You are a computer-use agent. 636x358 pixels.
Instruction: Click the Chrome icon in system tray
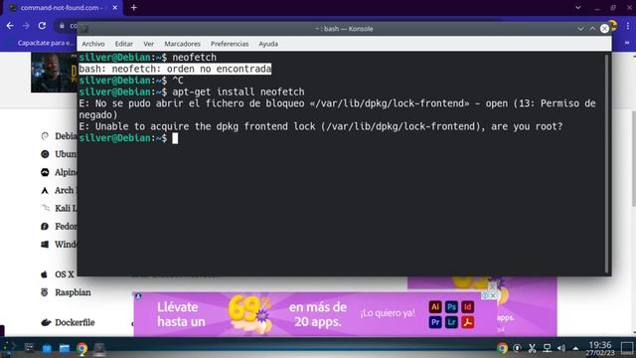coord(502,348)
